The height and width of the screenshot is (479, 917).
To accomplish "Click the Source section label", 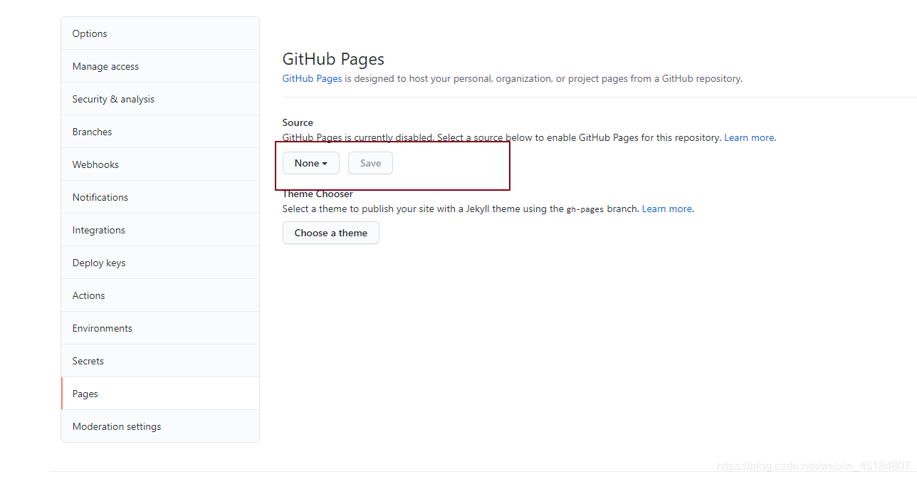I will 298,122.
